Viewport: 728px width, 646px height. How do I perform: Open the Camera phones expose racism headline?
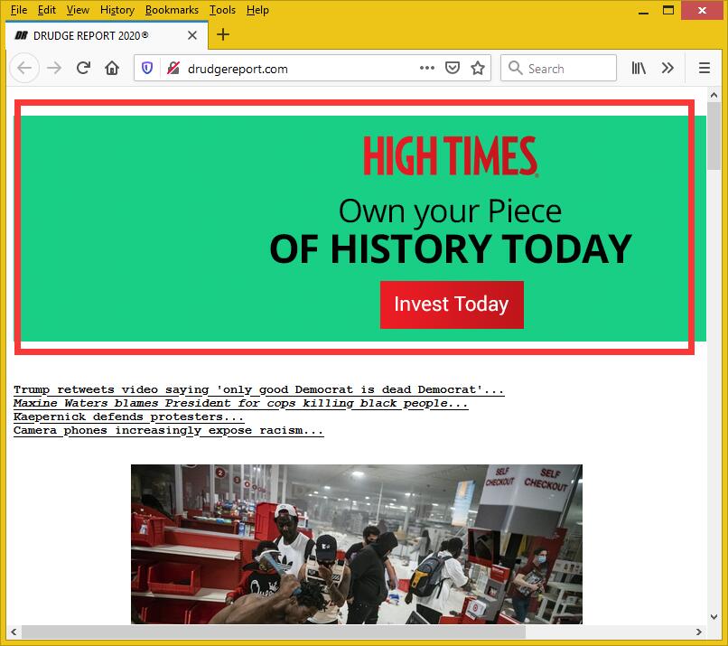pos(169,430)
